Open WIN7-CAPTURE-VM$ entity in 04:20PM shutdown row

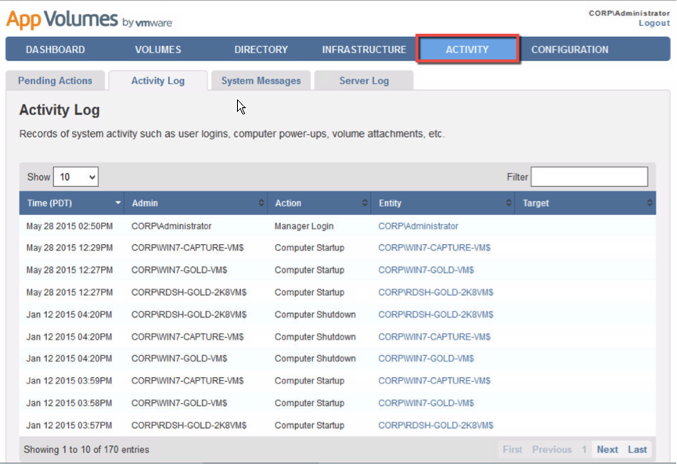pyautogui.click(x=434, y=337)
